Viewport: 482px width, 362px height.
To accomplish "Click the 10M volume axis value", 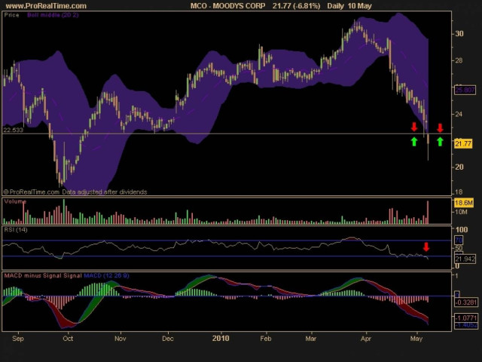I will [x=461, y=212].
